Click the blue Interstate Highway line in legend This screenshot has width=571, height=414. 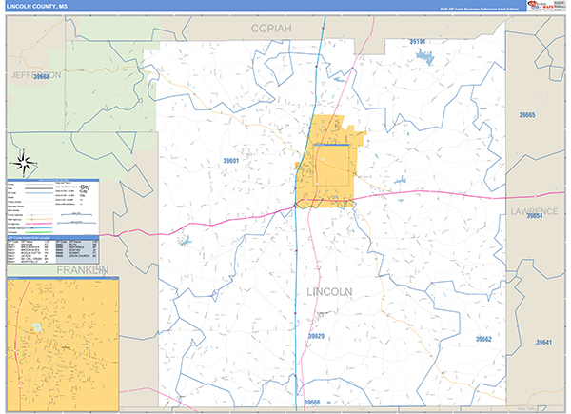39,227
